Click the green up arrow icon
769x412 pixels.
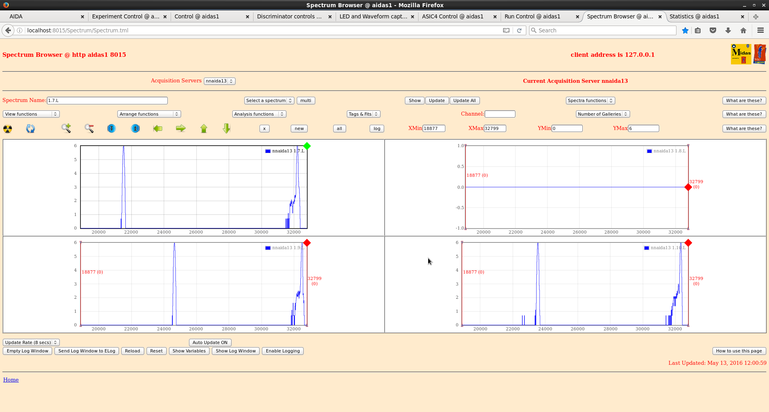[x=204, y=128]
